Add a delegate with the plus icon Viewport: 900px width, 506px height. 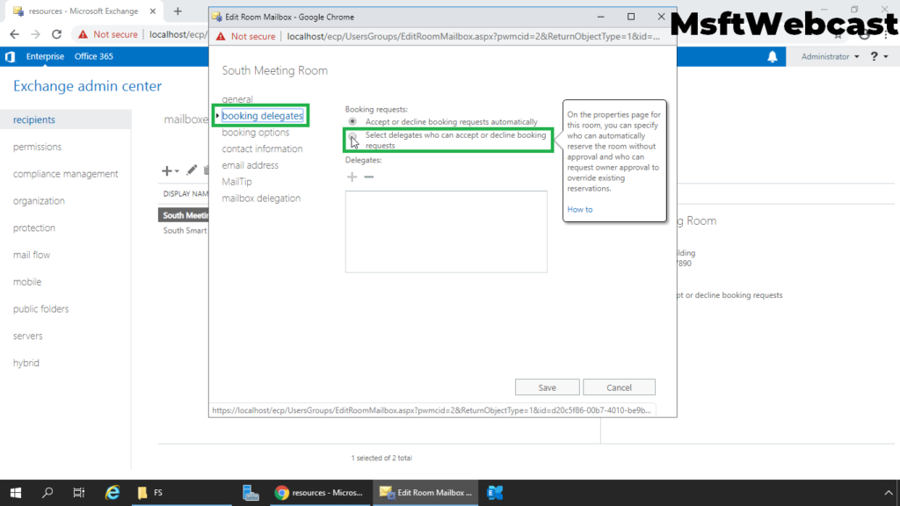pos(352,177)
